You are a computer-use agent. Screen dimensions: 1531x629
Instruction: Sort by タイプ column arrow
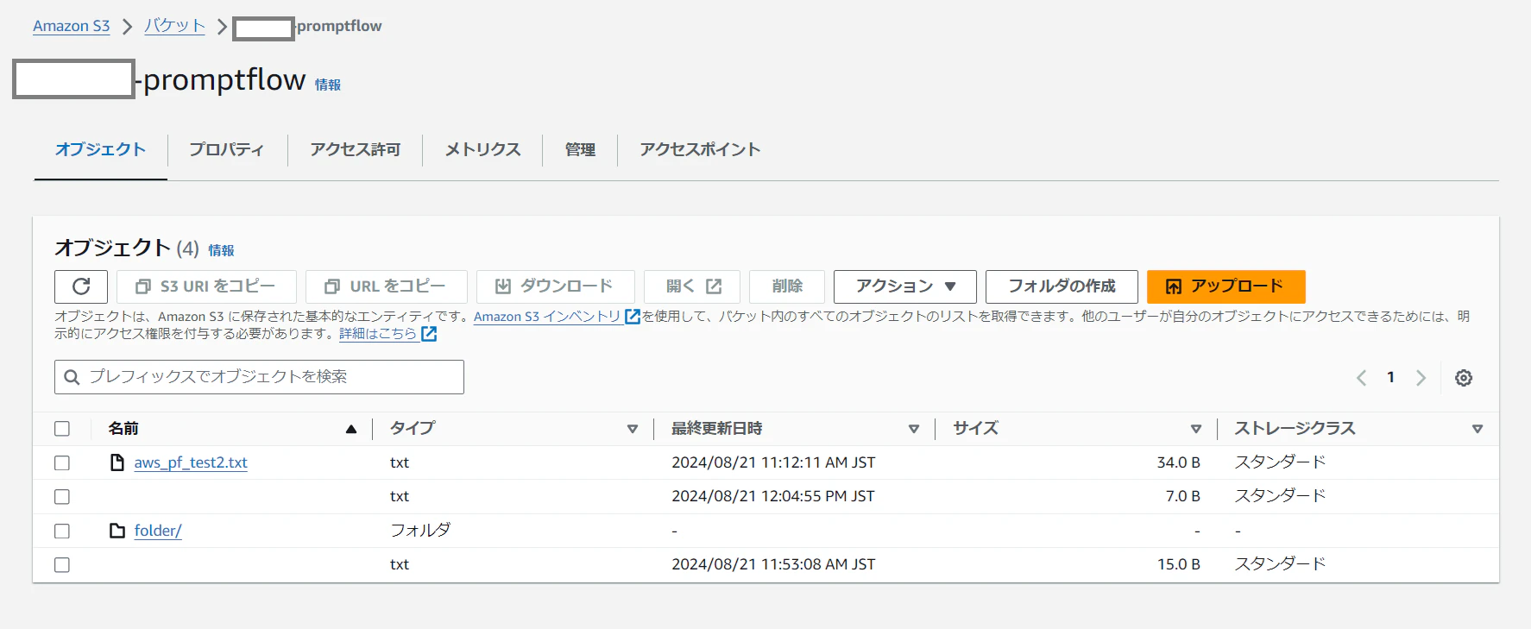633,429
